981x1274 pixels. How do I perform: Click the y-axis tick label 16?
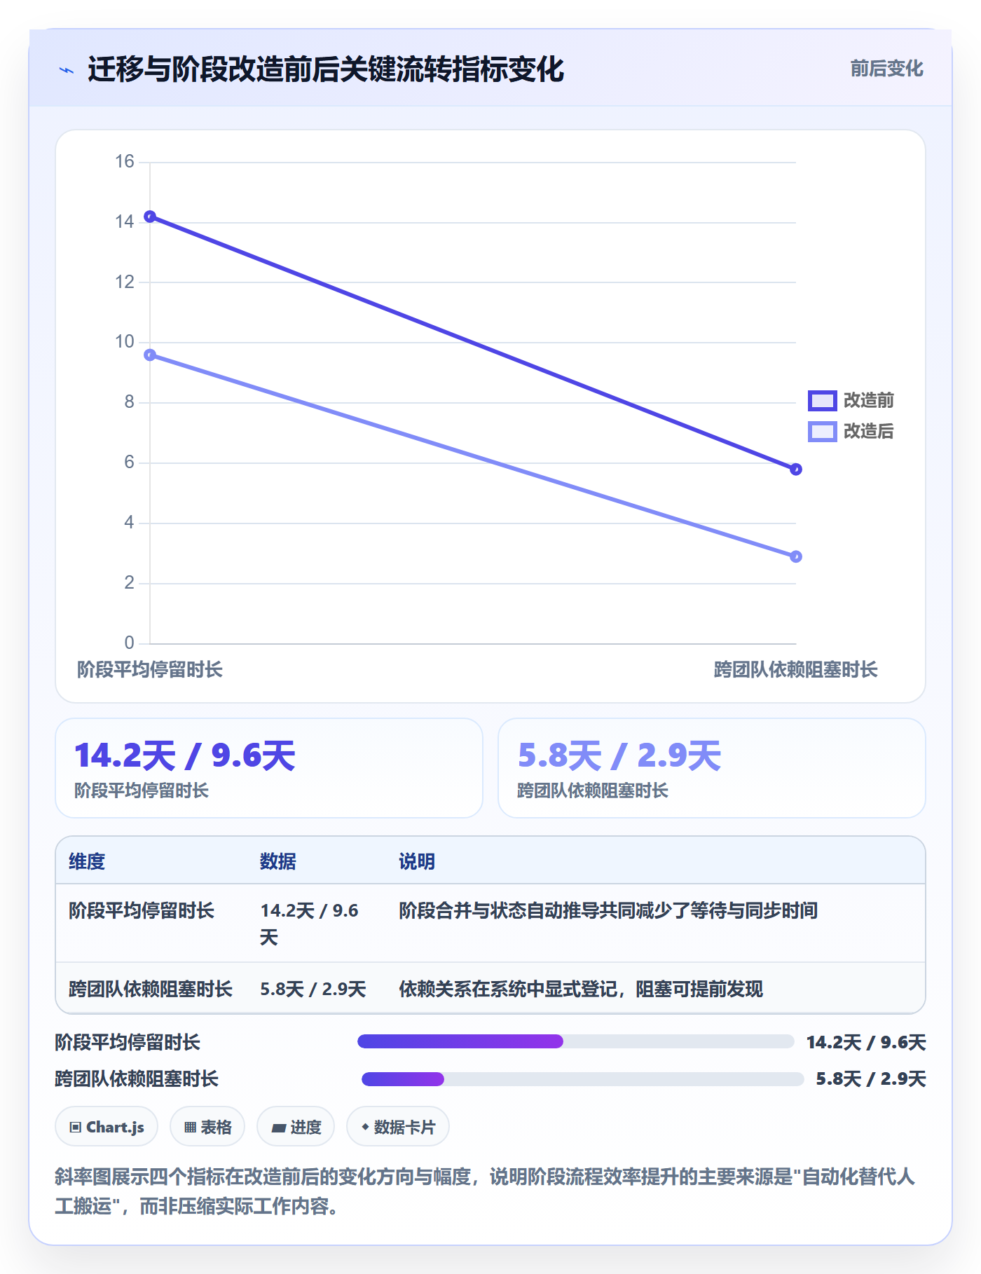[x=125, y=162]
